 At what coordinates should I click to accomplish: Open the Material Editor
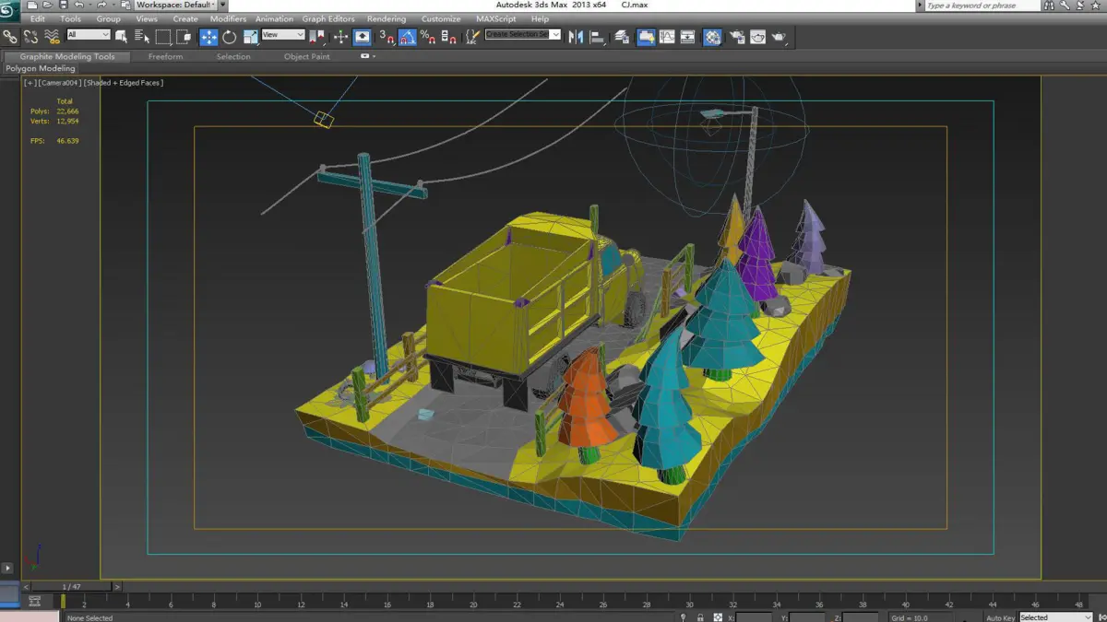712,37
